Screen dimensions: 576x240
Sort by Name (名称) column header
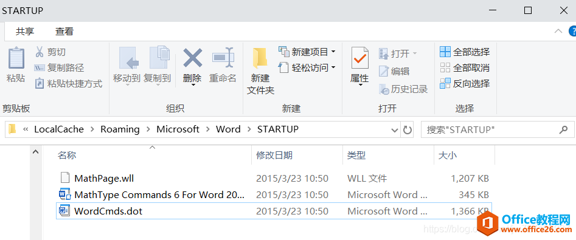pos(66,155)
